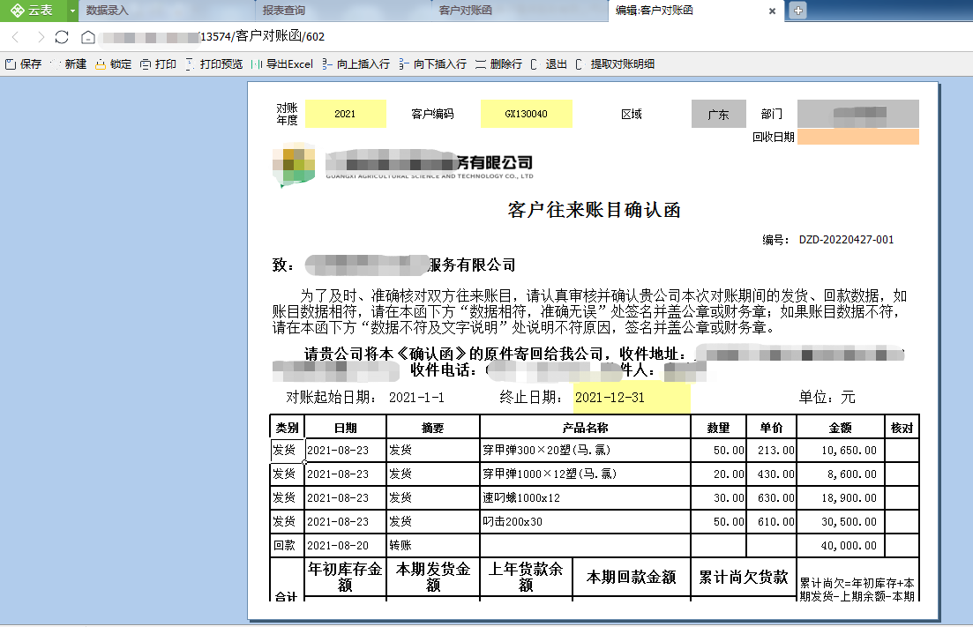Click the orange 回收日期 field
This screenshot has height=627, width=973.
click(857, 137)
